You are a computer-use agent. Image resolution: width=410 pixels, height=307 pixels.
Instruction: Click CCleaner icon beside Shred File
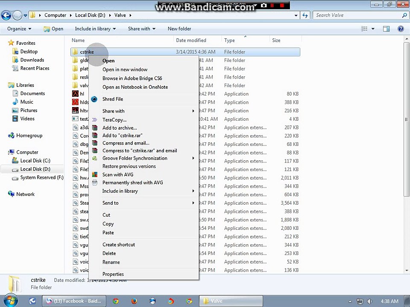click(94, 99)
